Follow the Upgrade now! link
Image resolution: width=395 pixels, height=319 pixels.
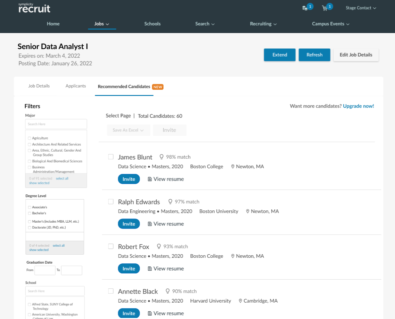[x=358, y=106]
